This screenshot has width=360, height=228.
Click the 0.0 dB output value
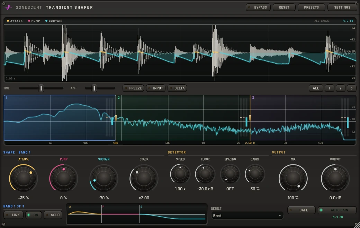[335, 198]
